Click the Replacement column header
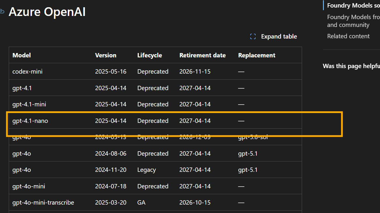The image size is (380, 213). pos(257,55)
